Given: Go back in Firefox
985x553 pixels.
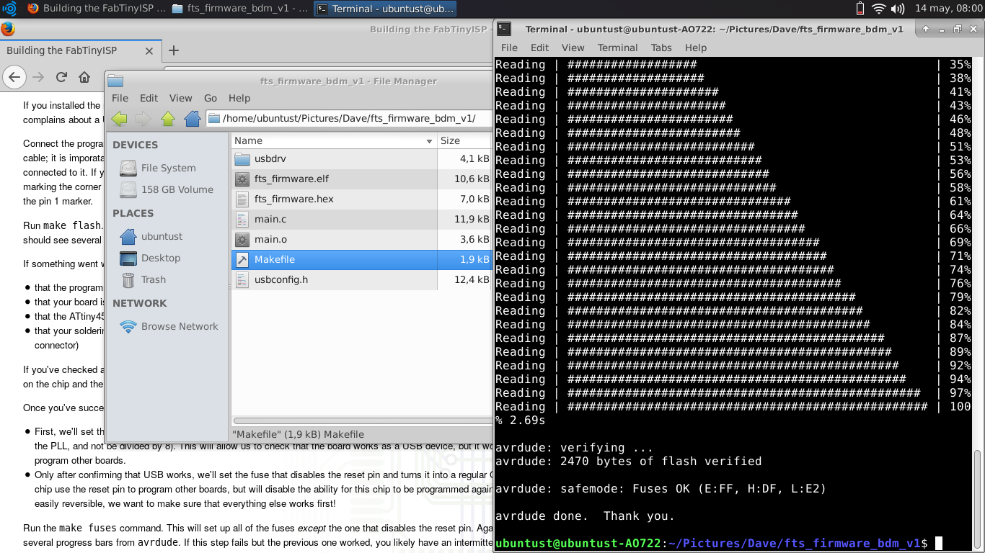Looking at the screenshot, I should click(x=14, y=77).
